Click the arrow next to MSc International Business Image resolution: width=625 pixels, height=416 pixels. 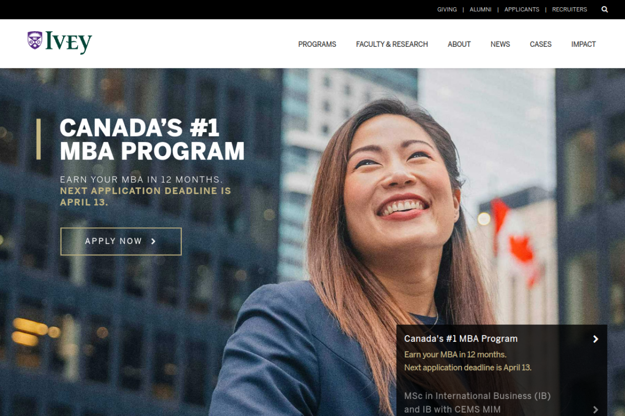click(596, 410)
